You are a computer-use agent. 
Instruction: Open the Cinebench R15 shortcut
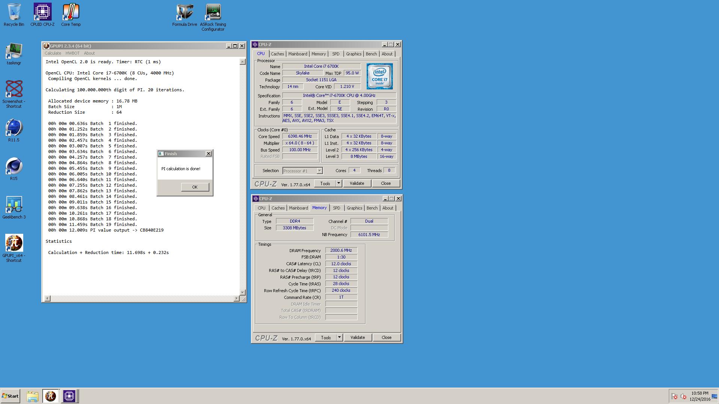14,169
